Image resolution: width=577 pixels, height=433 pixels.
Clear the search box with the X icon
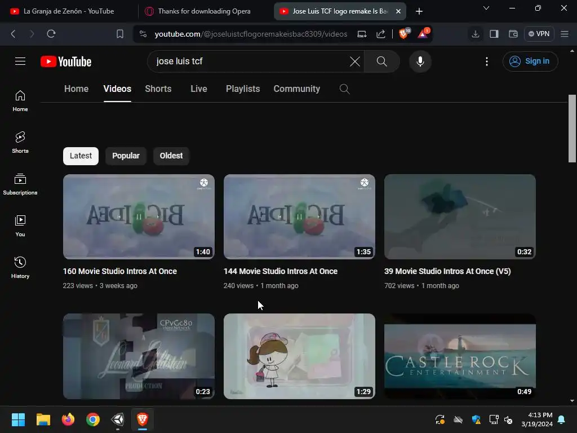[x=355, y=61]
